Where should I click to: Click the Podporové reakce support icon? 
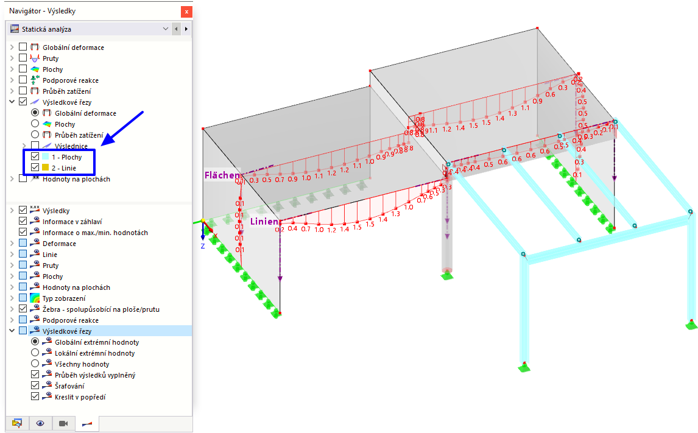(35, 80)
